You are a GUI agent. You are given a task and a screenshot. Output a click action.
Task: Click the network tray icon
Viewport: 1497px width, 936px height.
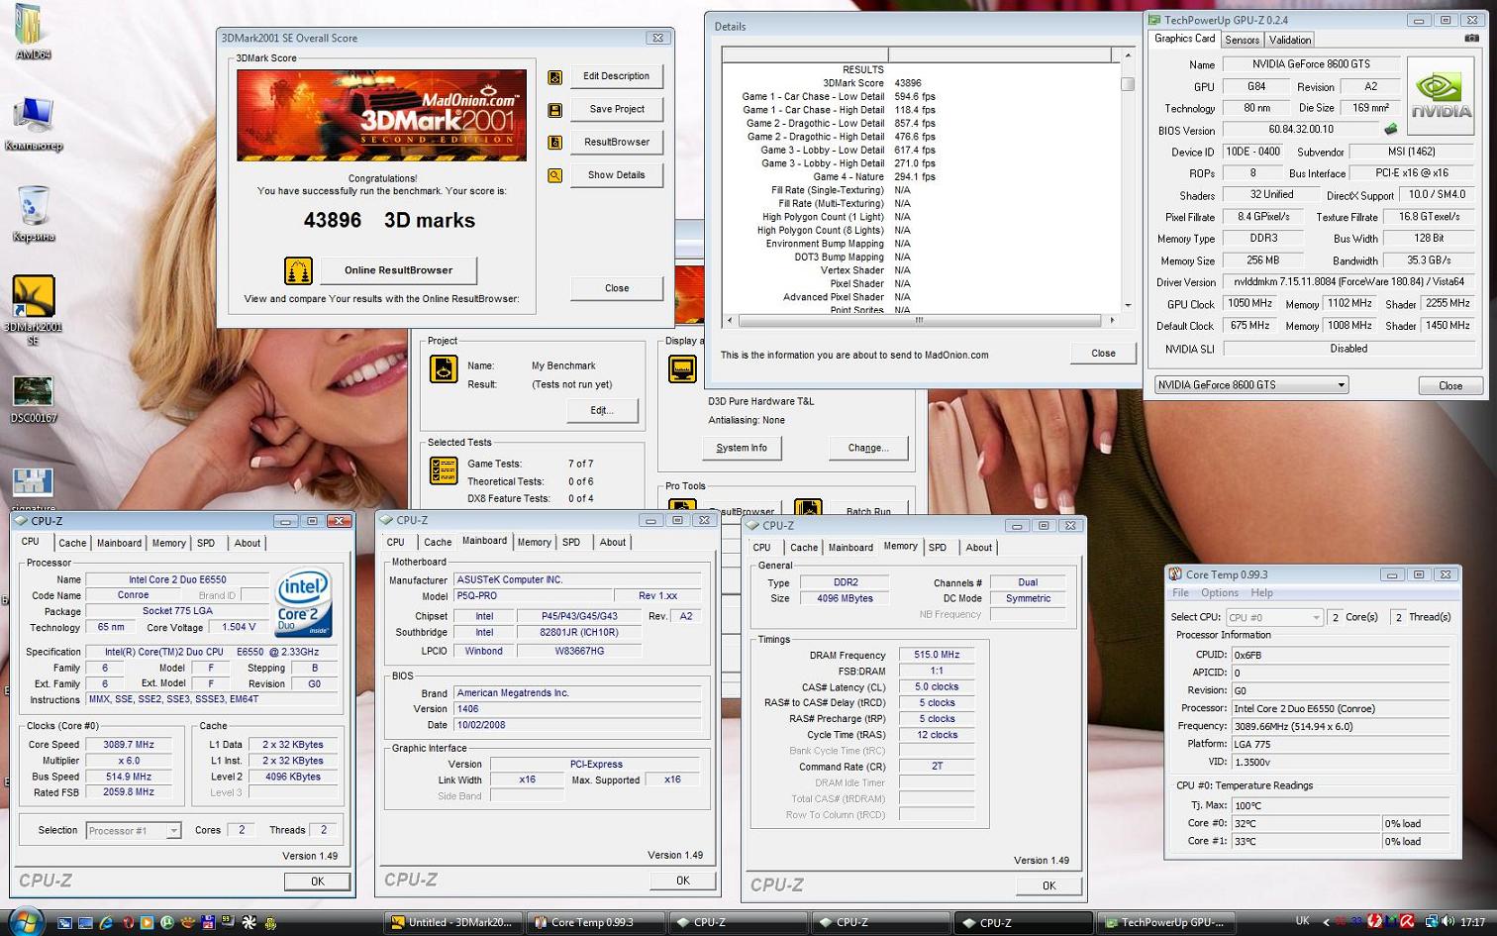click(1431, 921)
